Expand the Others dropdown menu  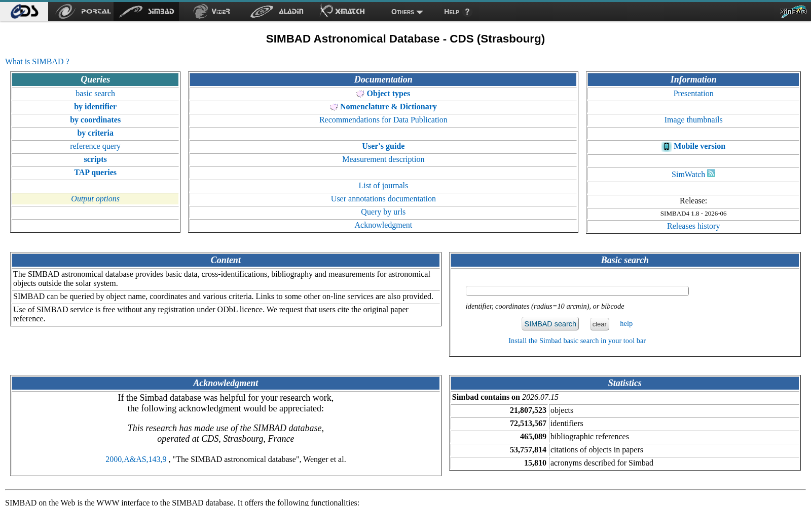click(407, 12)
